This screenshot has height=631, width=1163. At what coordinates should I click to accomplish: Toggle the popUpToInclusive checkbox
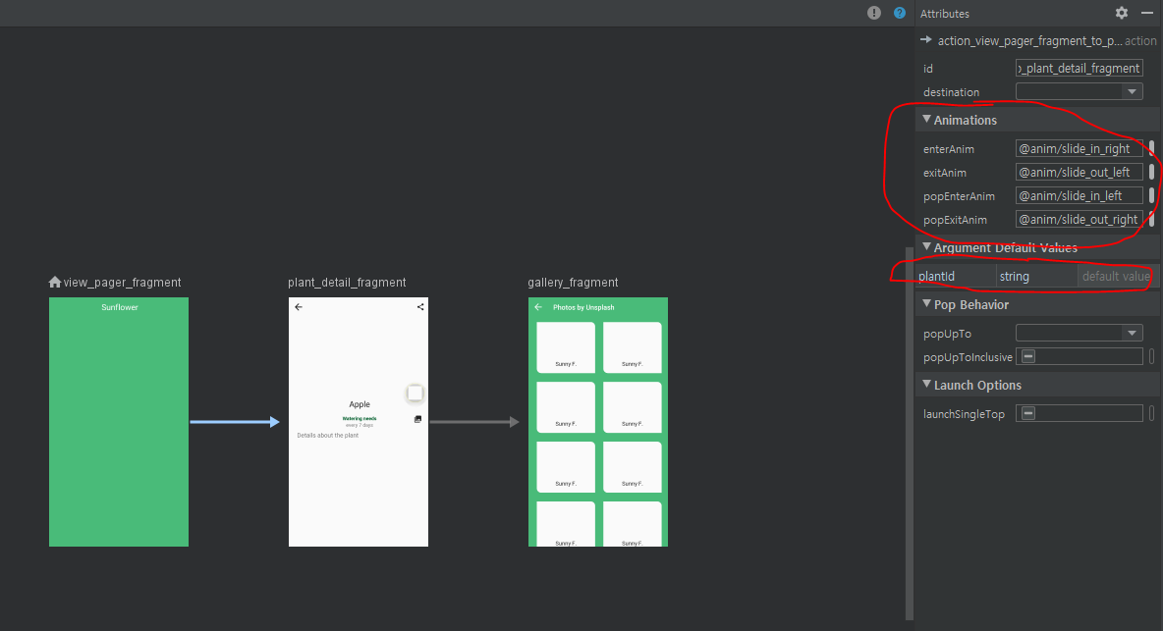(x=1028, y=356)
